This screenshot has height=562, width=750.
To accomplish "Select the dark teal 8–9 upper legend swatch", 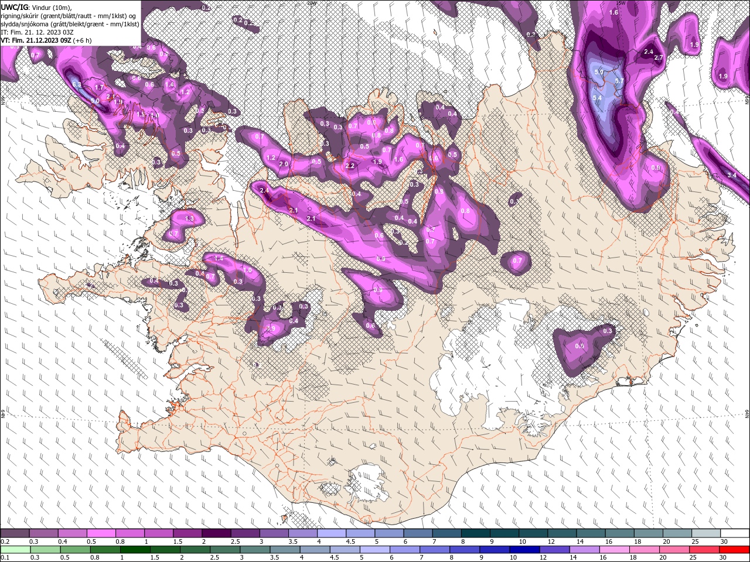I will pos(475,533).
